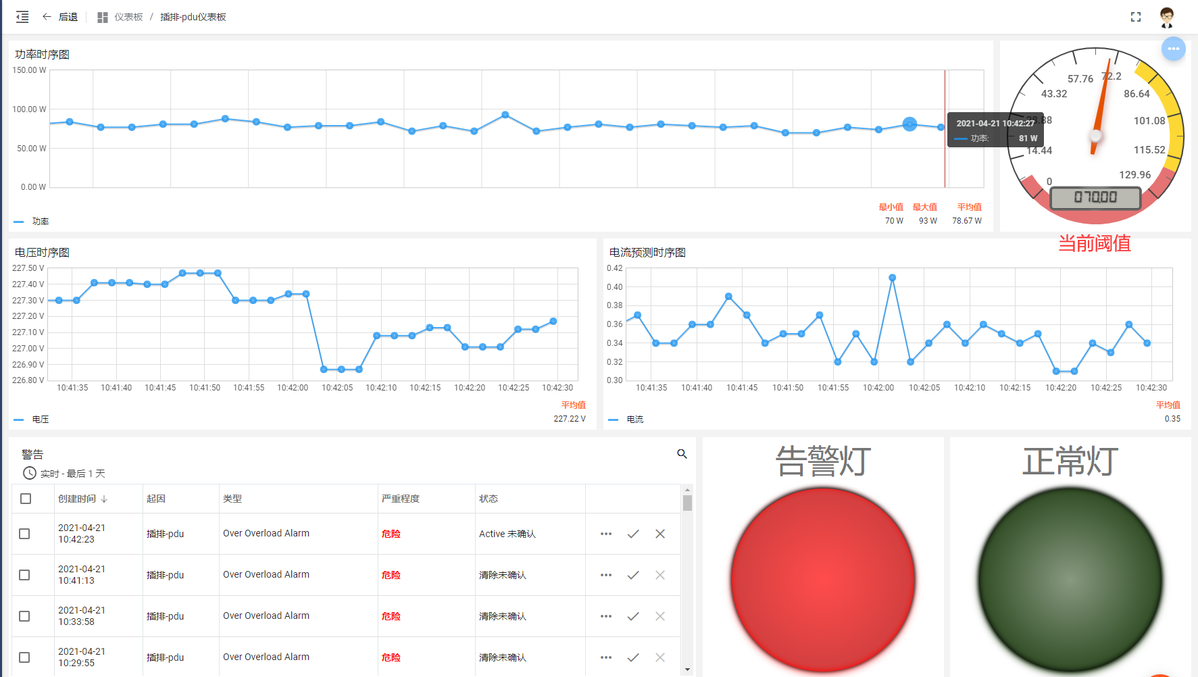Click the peak 0.41 current data point
This screenshot has width=1198, height=677.
tap(892, 278)
